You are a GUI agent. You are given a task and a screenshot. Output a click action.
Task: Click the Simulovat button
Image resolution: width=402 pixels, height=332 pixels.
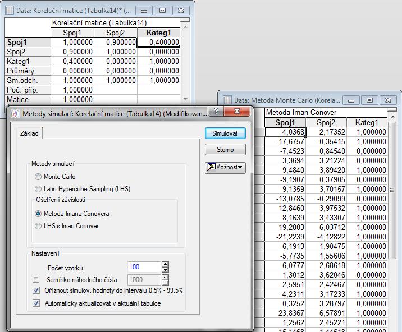pyautogui.click(x=225, y=133)
